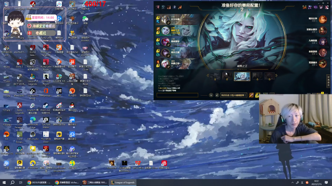332x186 pixels.
Task: Open the rune page selection dropdown
Action: (233, 95)
